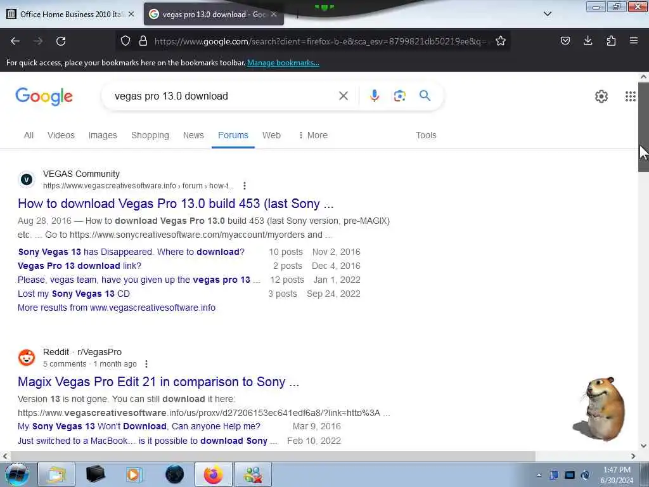
Task: Click the Google logo
Action: 44,96
